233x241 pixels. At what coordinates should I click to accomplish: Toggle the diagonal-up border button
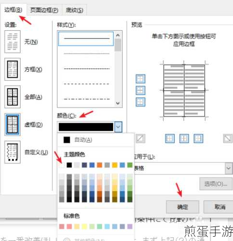[x=141, y=138]
